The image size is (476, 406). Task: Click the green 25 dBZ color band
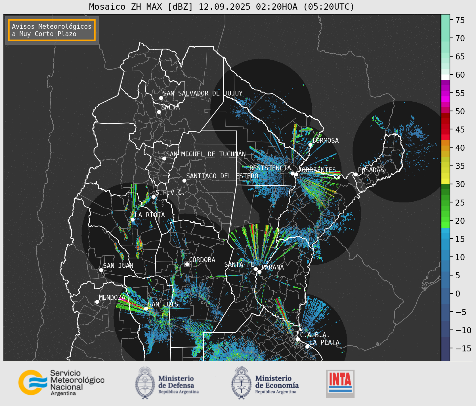click(x=445, y=203)
